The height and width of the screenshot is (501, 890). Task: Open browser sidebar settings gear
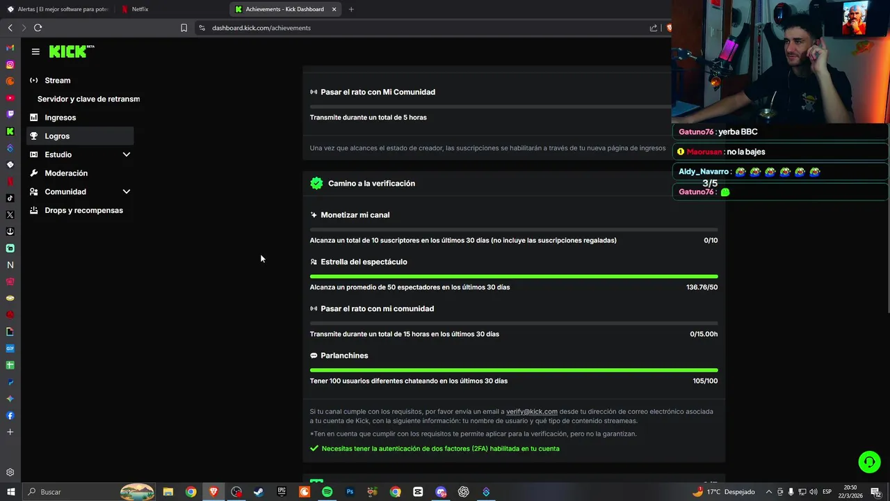10,472
